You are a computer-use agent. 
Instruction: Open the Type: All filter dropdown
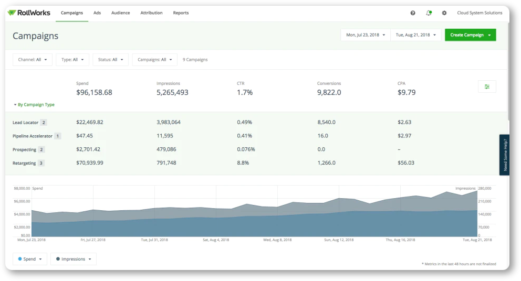tap(72, 60)
